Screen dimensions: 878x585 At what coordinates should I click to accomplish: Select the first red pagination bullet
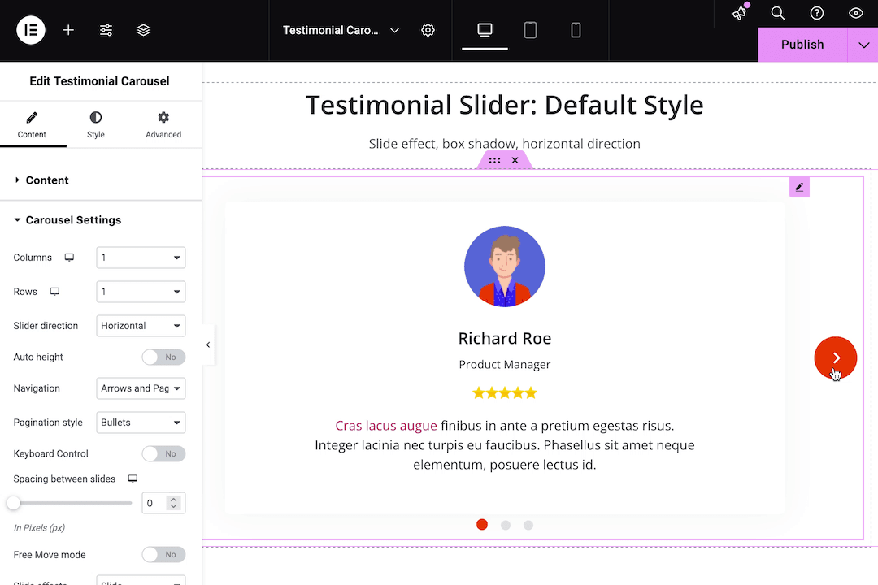482,525
